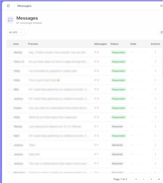Select Matt's thread checkbox
This screenshot has height=183, width=163.
(x=10, y=136)
